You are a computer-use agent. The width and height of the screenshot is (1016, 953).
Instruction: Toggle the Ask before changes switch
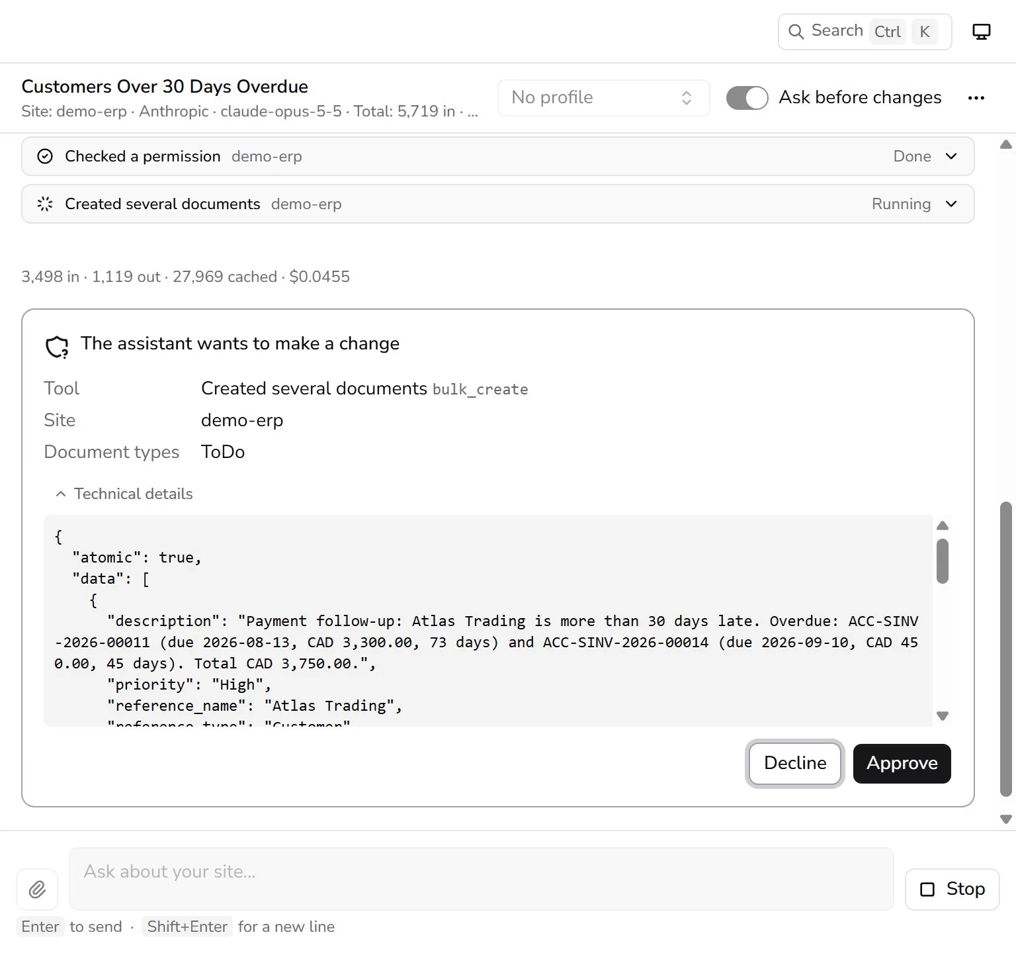[x=747, y=98]
